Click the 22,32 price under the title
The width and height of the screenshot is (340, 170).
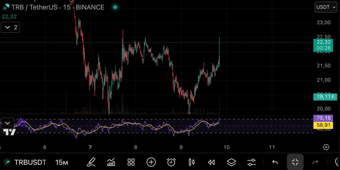pos(9,16)
